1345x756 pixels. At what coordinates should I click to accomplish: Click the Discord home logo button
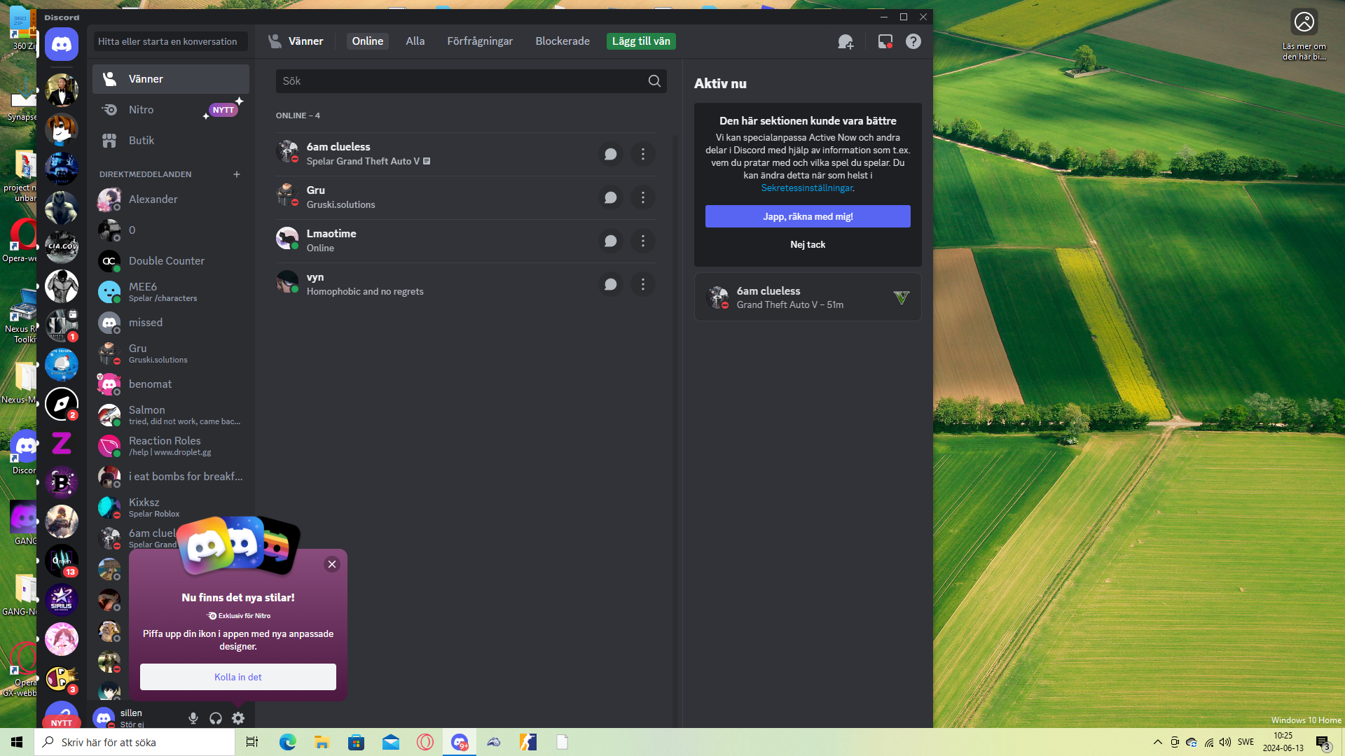click(62, 45)
